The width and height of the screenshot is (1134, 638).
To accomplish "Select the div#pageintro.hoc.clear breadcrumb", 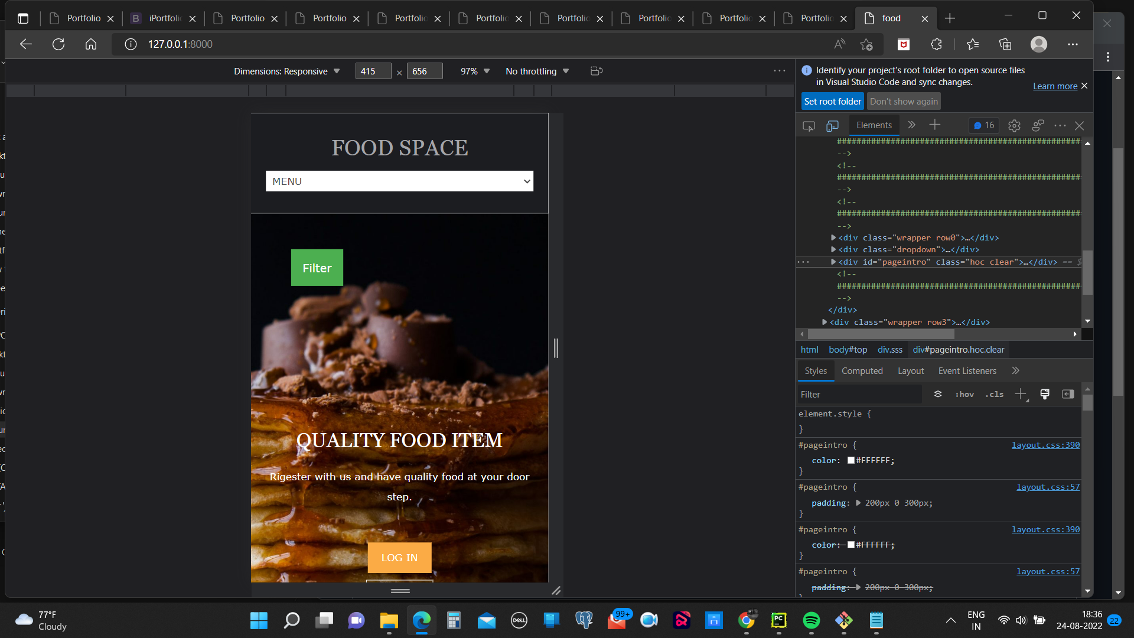I will click(x=958, y=349).
